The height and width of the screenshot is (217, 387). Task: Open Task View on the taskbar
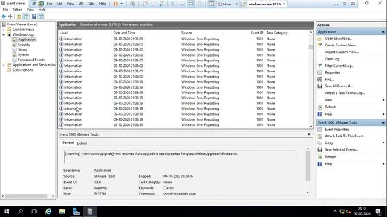click(34, 212)
